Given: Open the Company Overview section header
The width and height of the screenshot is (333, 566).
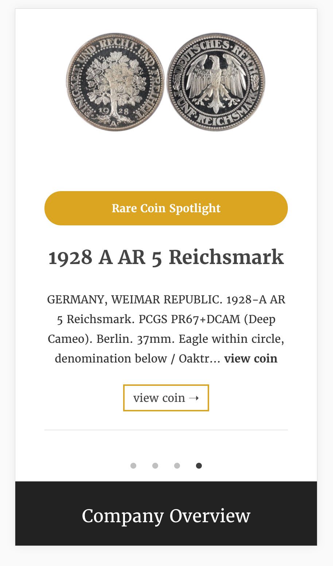Looking at the screenshot, I should click(166, 516).
